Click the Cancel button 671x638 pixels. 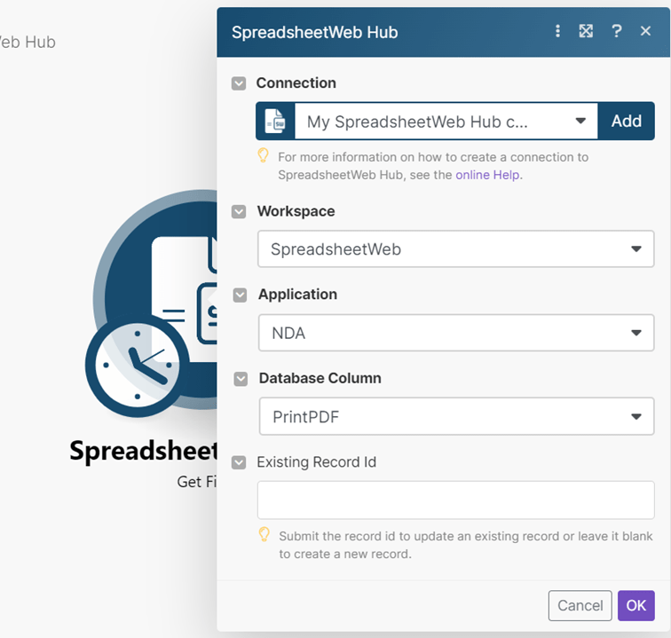[580, 605]
